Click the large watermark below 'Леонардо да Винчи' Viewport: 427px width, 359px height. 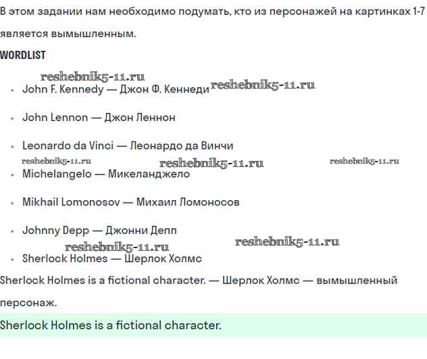211,163
